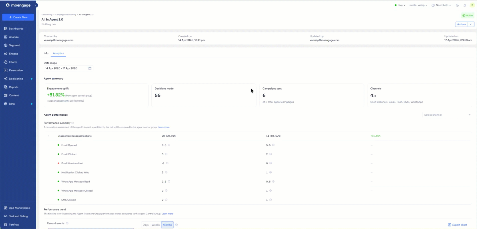Image resolution: width=477 pixels, height=229 pixels.
Task: Toggle dark mode moon icon
Action: (457, 5)
